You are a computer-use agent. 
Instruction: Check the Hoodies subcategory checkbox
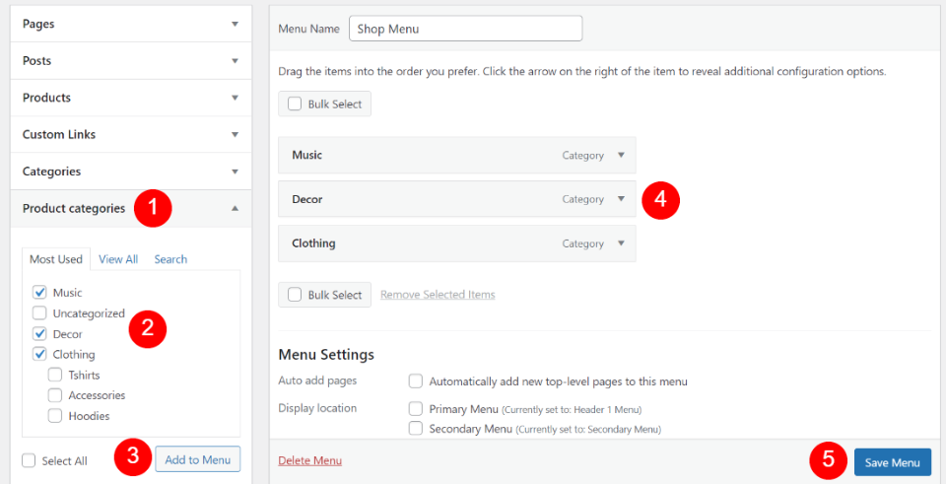click(x=55, y=416)
